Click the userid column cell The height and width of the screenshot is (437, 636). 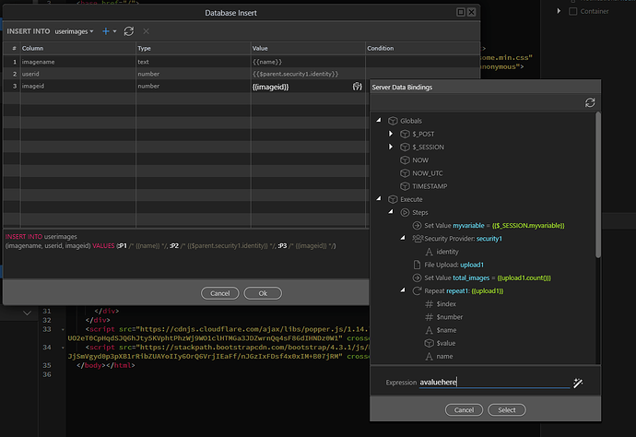coord(77,74)
